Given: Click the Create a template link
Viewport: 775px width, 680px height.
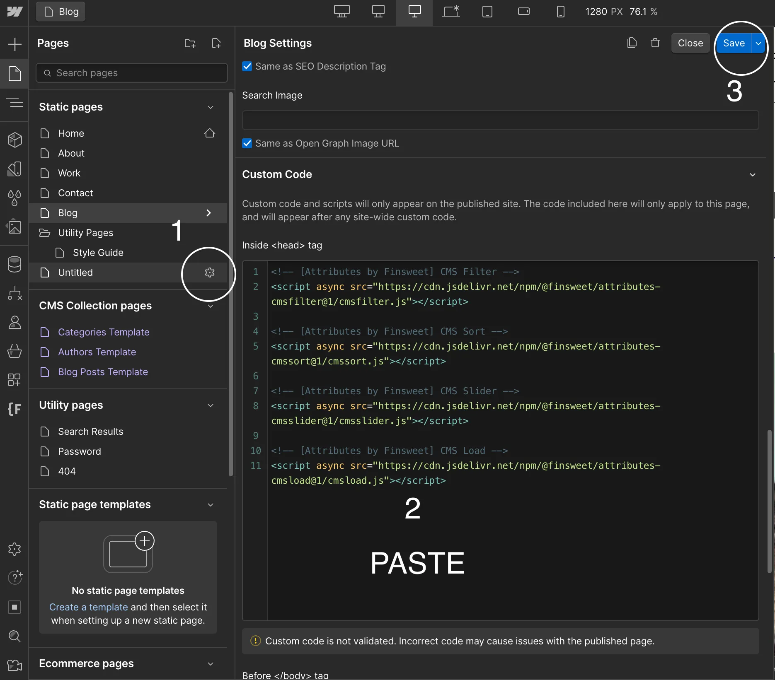Looking at the screenshot, I should (x=88, y=607).
